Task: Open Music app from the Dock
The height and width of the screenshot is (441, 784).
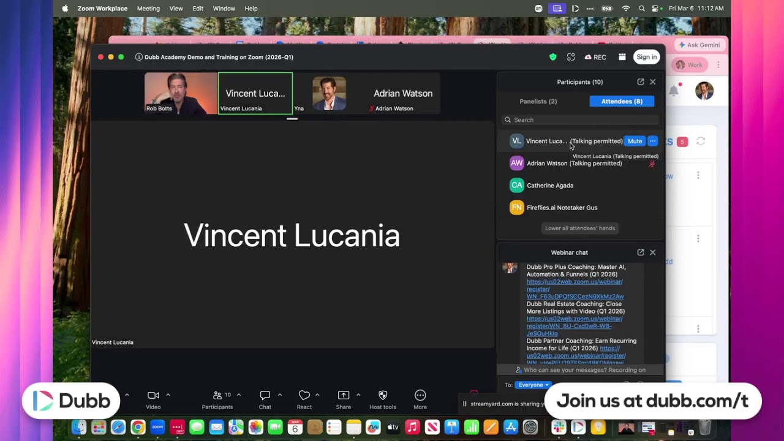Action: 412,427
